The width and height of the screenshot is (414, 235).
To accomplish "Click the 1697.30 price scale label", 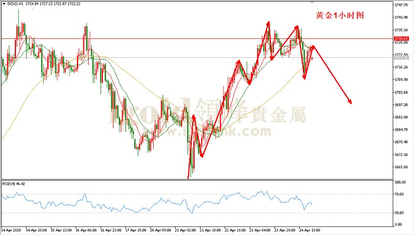I will coord(401,105).
